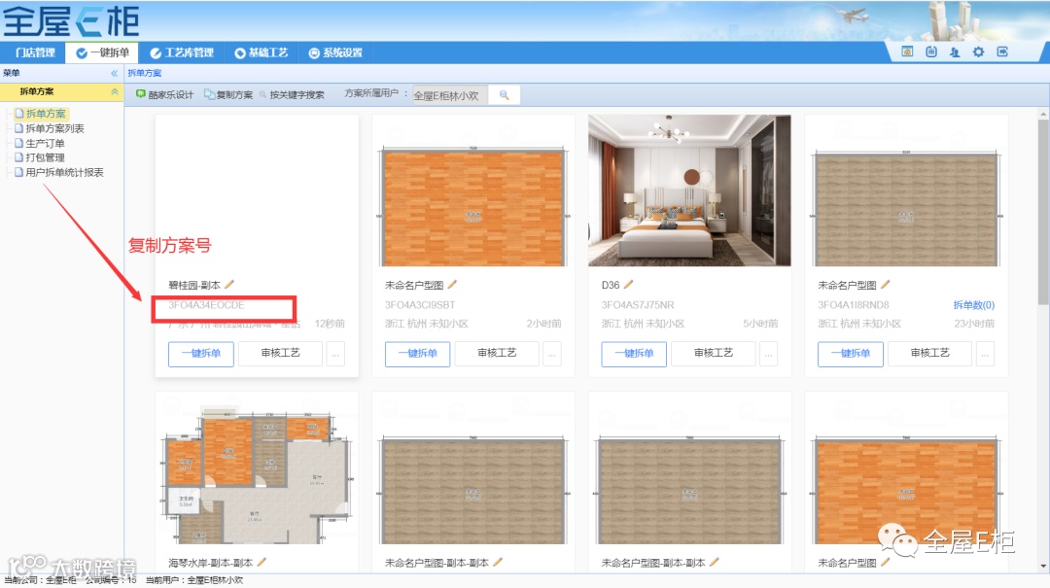Viewport: 1050px width, 588px height.
Task: Select 拆单方案 in the menu tree
Action: (40, 114)
